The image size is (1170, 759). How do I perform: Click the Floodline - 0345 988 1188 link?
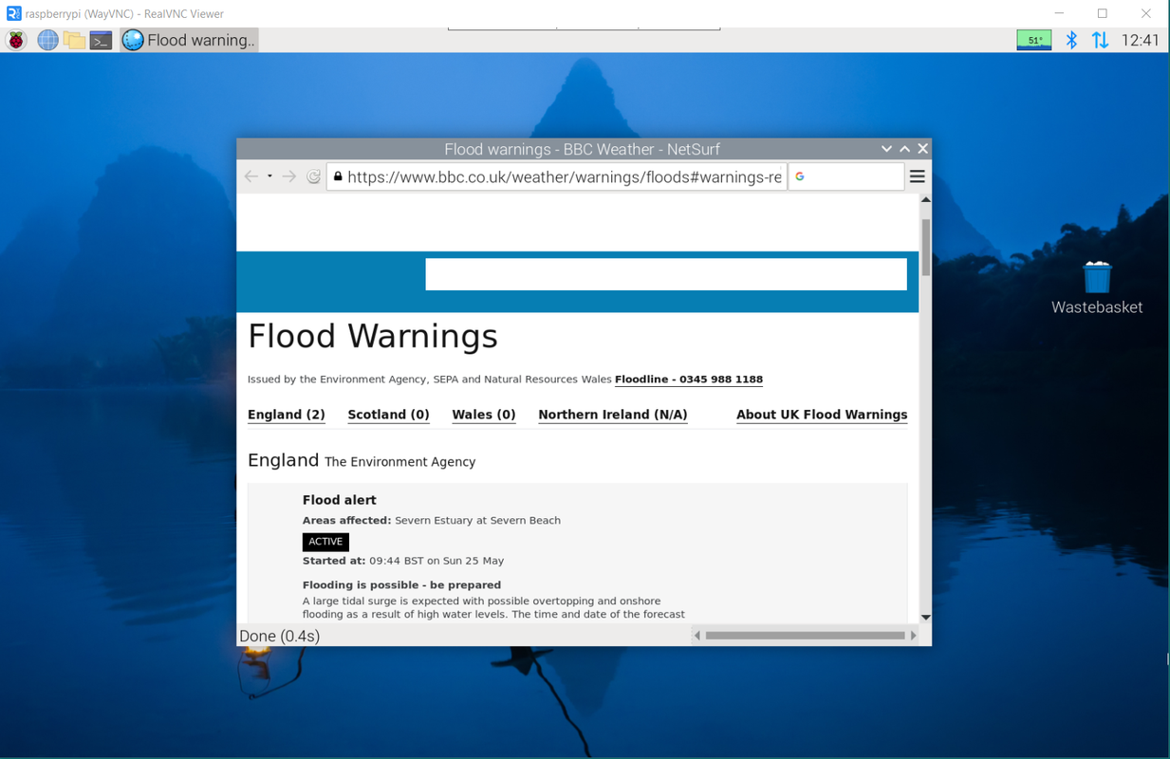[689, 379]
